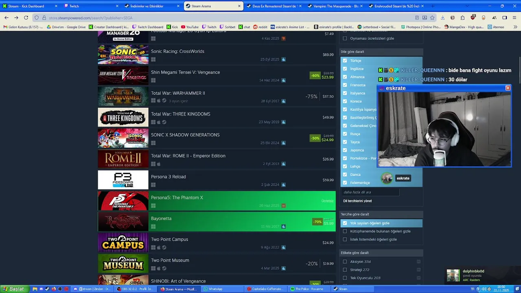Uncheck the Türkçe language filter
This screenshot has width=521, height=293.
tap(345, 61)
